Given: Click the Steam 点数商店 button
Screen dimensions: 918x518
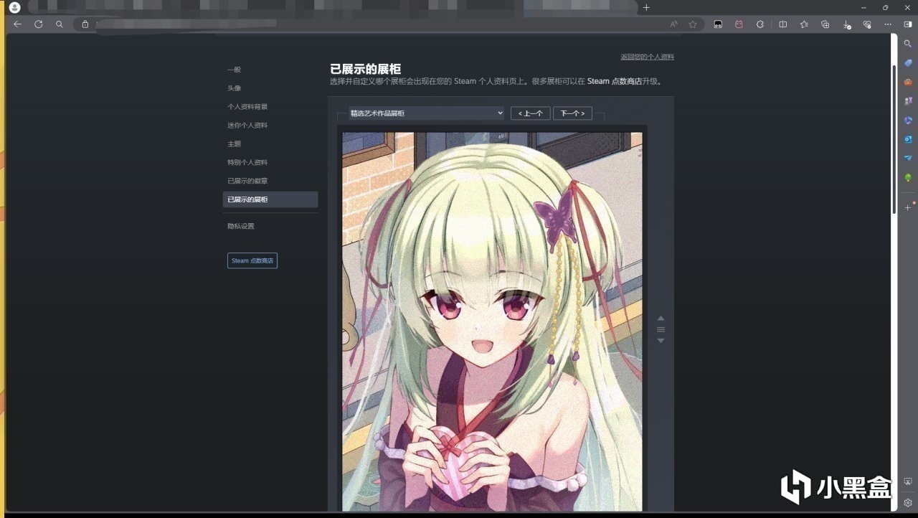Looking at the screenshot, I should click(252, 260).
